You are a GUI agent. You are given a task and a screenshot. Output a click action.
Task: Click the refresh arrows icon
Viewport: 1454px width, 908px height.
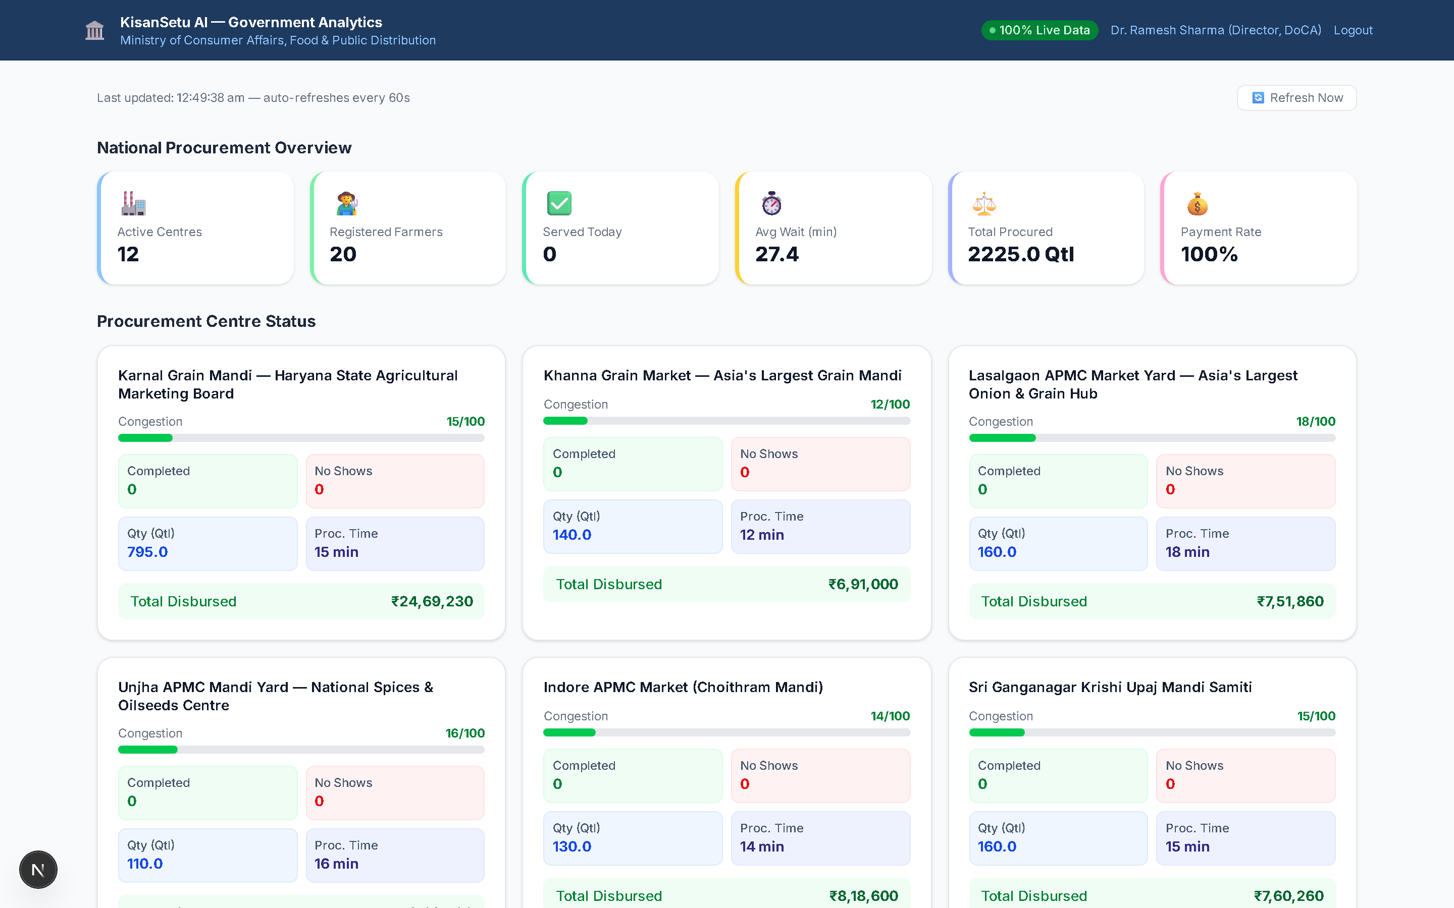pos(1258,98)
